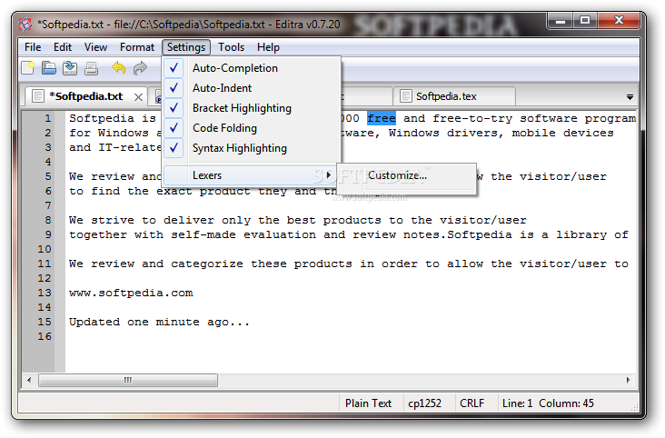This screenshot has width=665, height=438.
Task: Toggle Auto-Indent setting
Action: (x=252, y=88)
